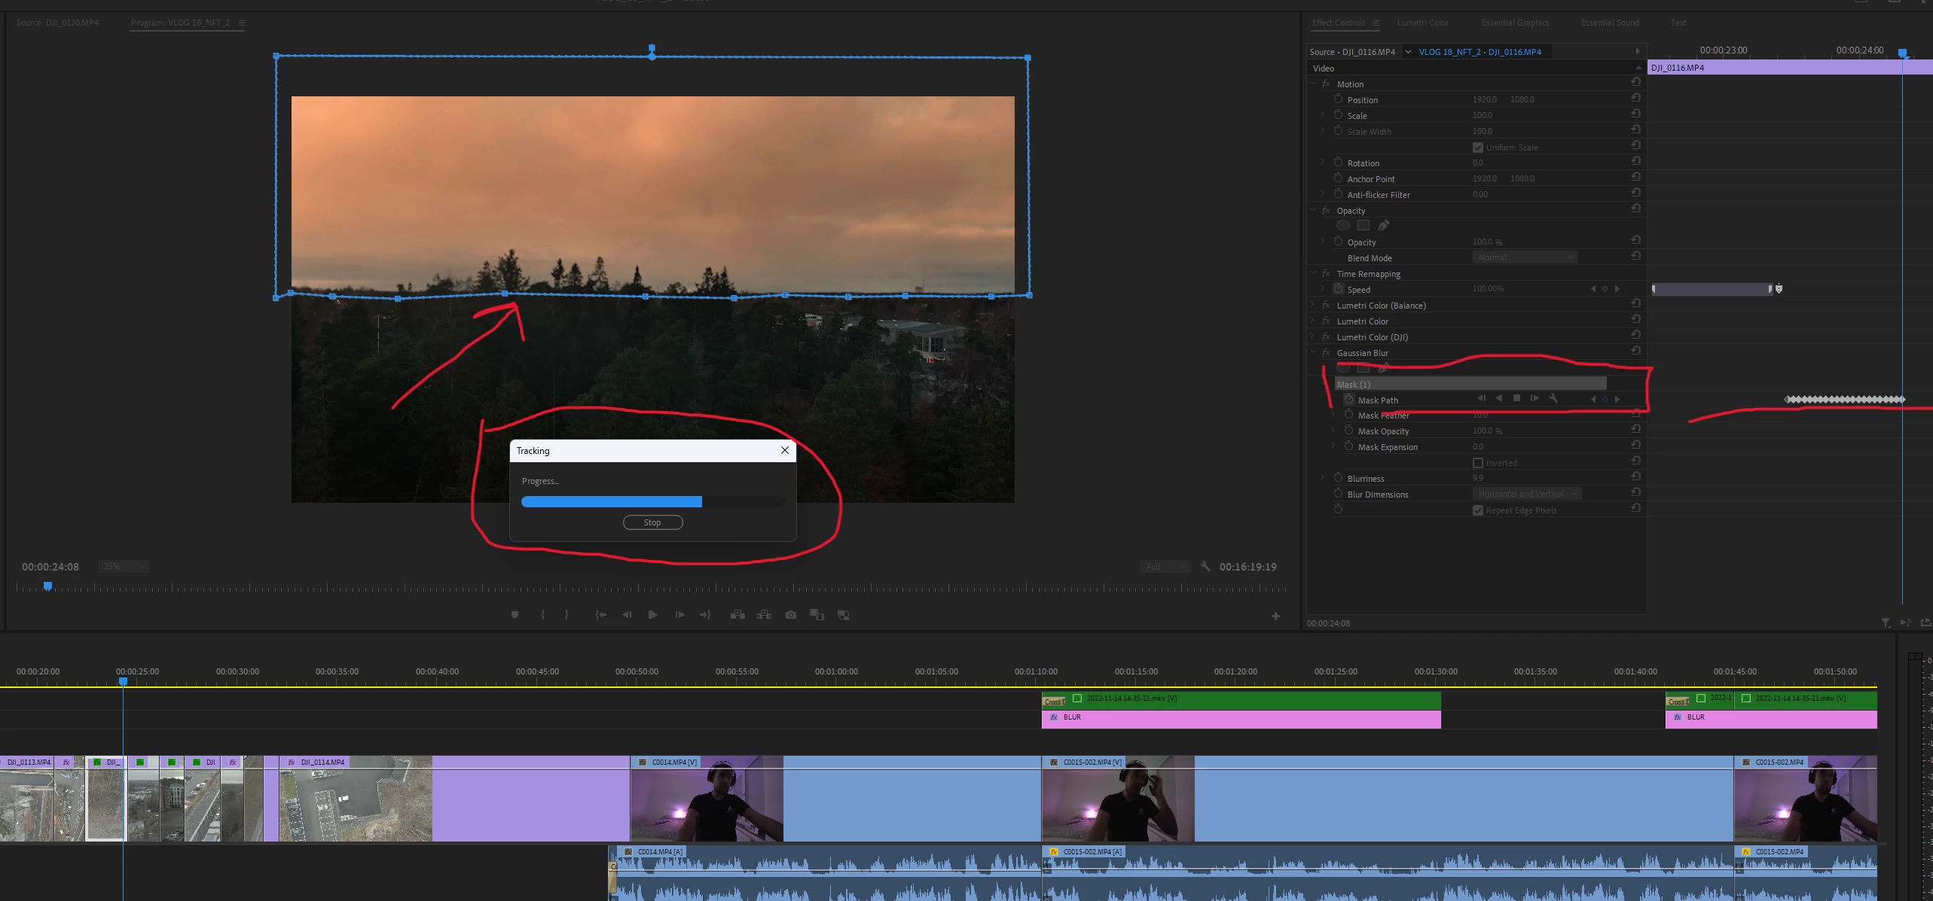Viewport: 1933px width, 901px height.
Task: Switch to Lumetri Color tab
Action: 1422,23
